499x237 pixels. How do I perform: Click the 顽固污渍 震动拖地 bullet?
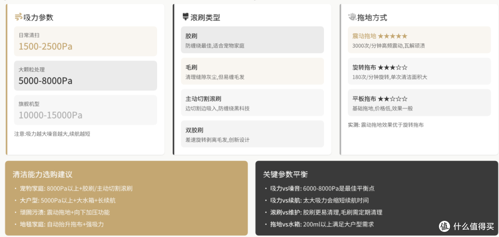click(x=65, y=213)
